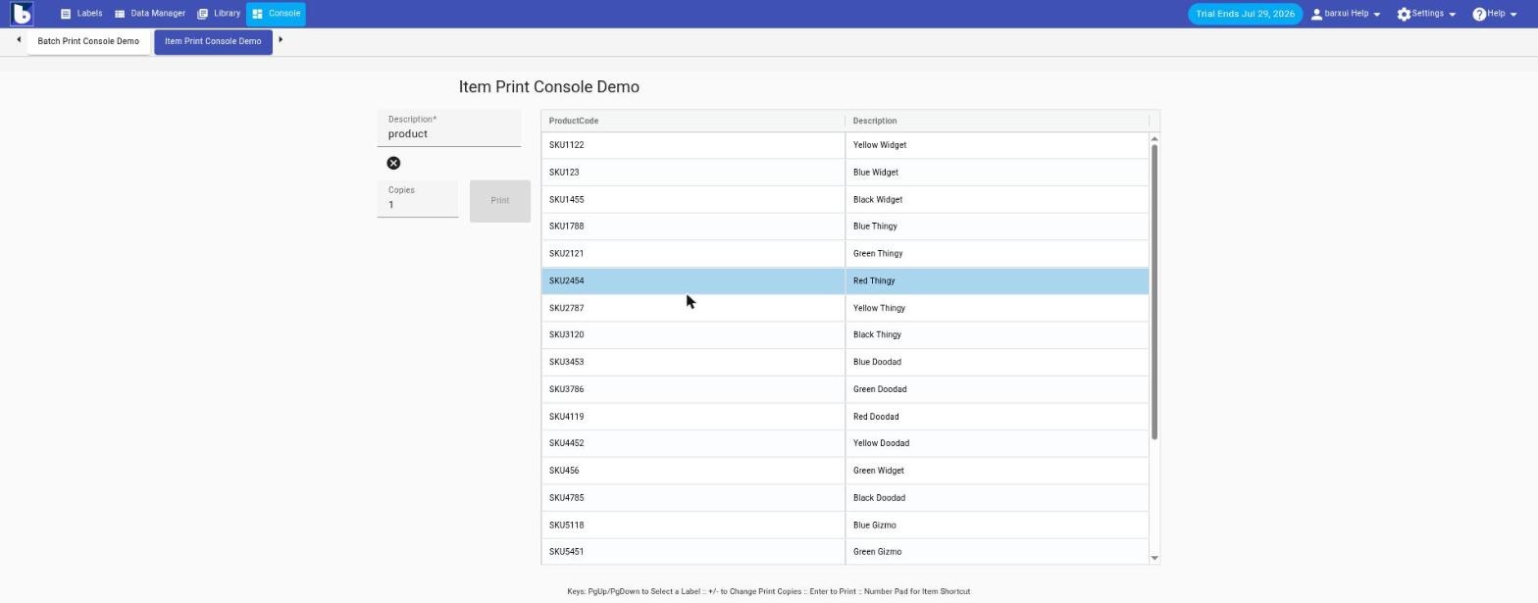1538x603 pixels.
Task: Select the SKU4785 row
Action: (845, 498)
